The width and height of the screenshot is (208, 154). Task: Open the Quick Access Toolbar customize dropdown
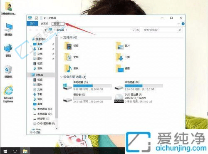pyautogui.click(x=45, y=18)
